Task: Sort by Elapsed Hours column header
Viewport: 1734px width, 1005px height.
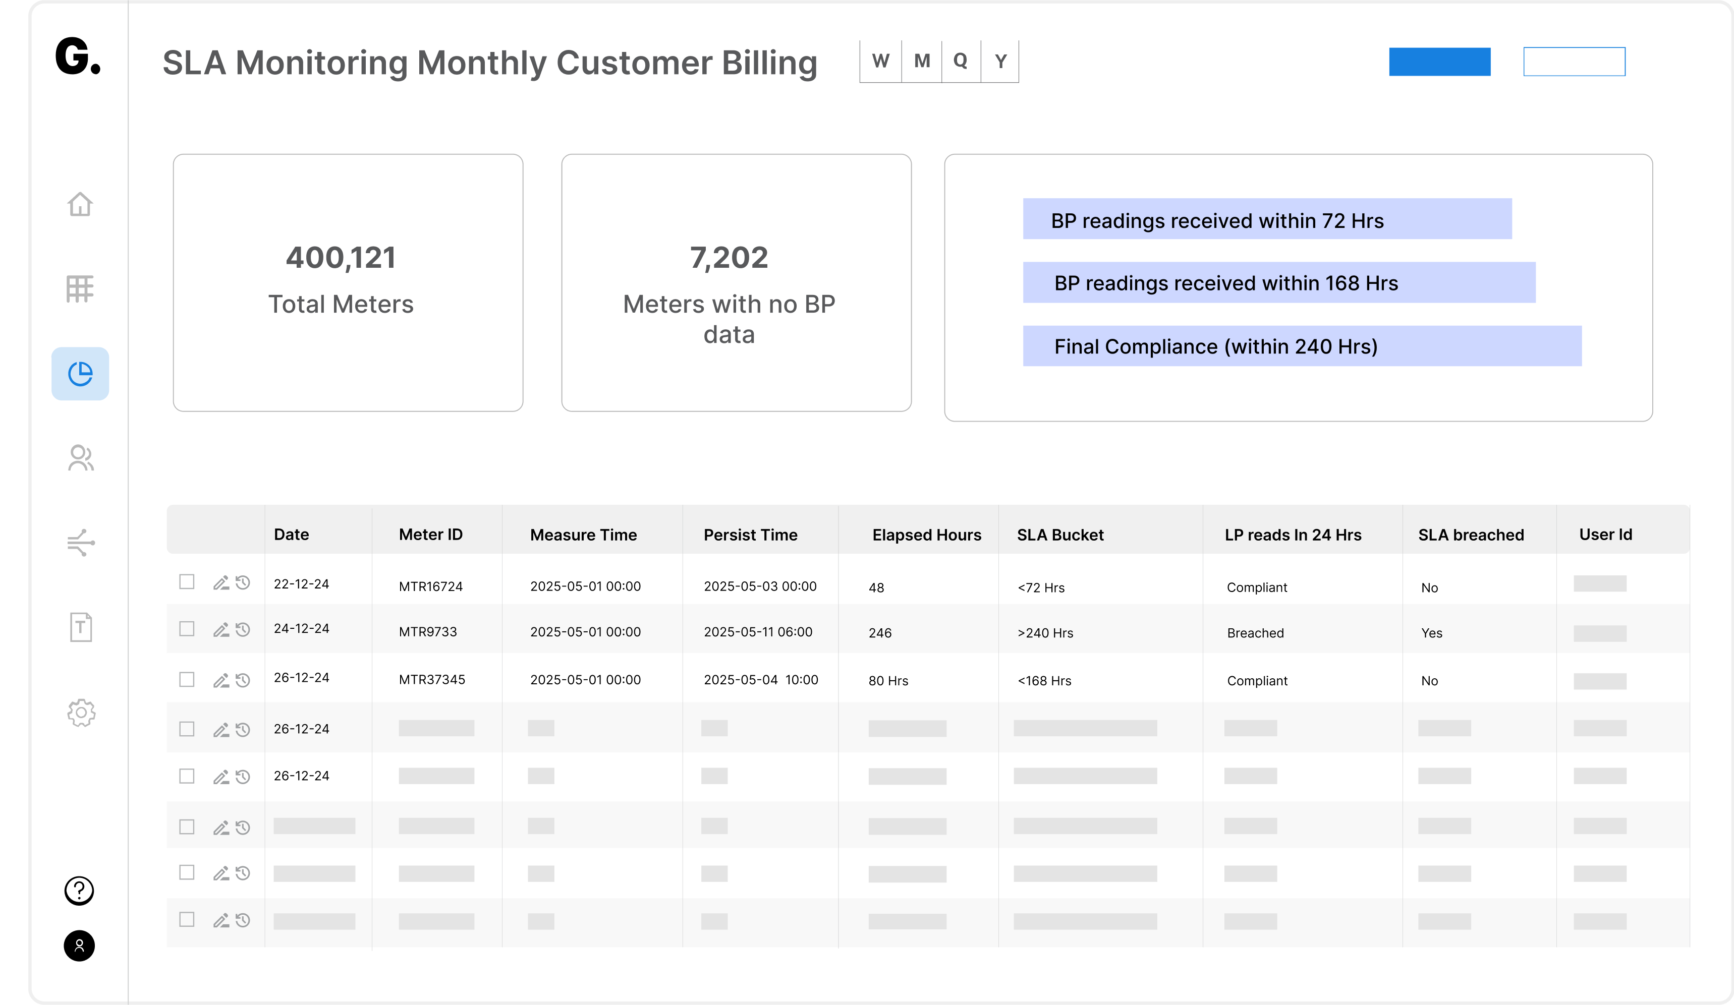Action: click(926, 535)
